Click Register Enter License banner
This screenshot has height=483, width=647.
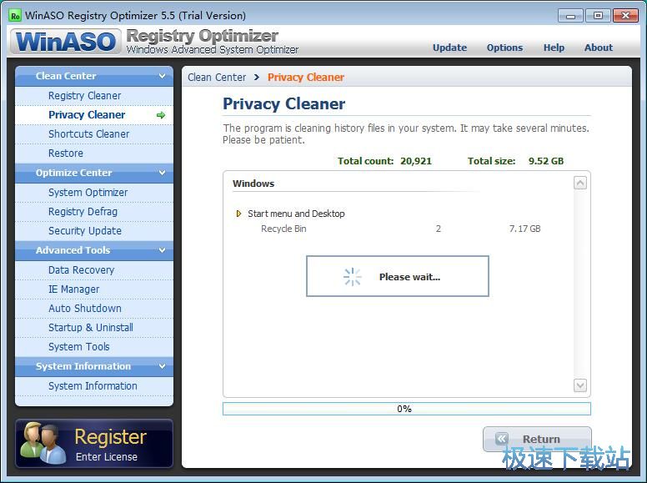coord(94,444)
